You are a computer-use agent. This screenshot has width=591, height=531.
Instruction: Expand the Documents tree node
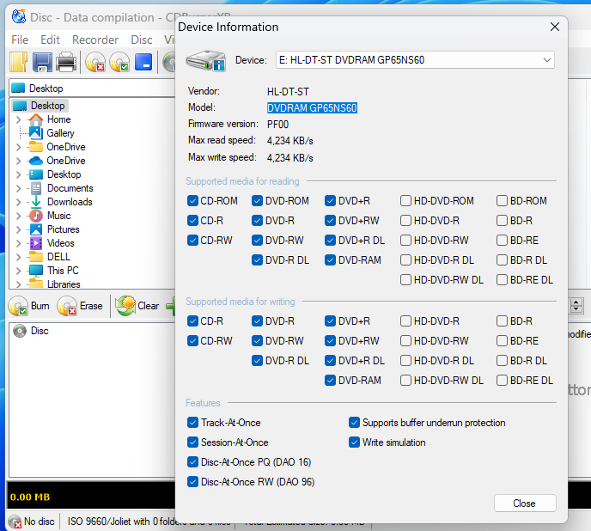(x=18, y=188)
